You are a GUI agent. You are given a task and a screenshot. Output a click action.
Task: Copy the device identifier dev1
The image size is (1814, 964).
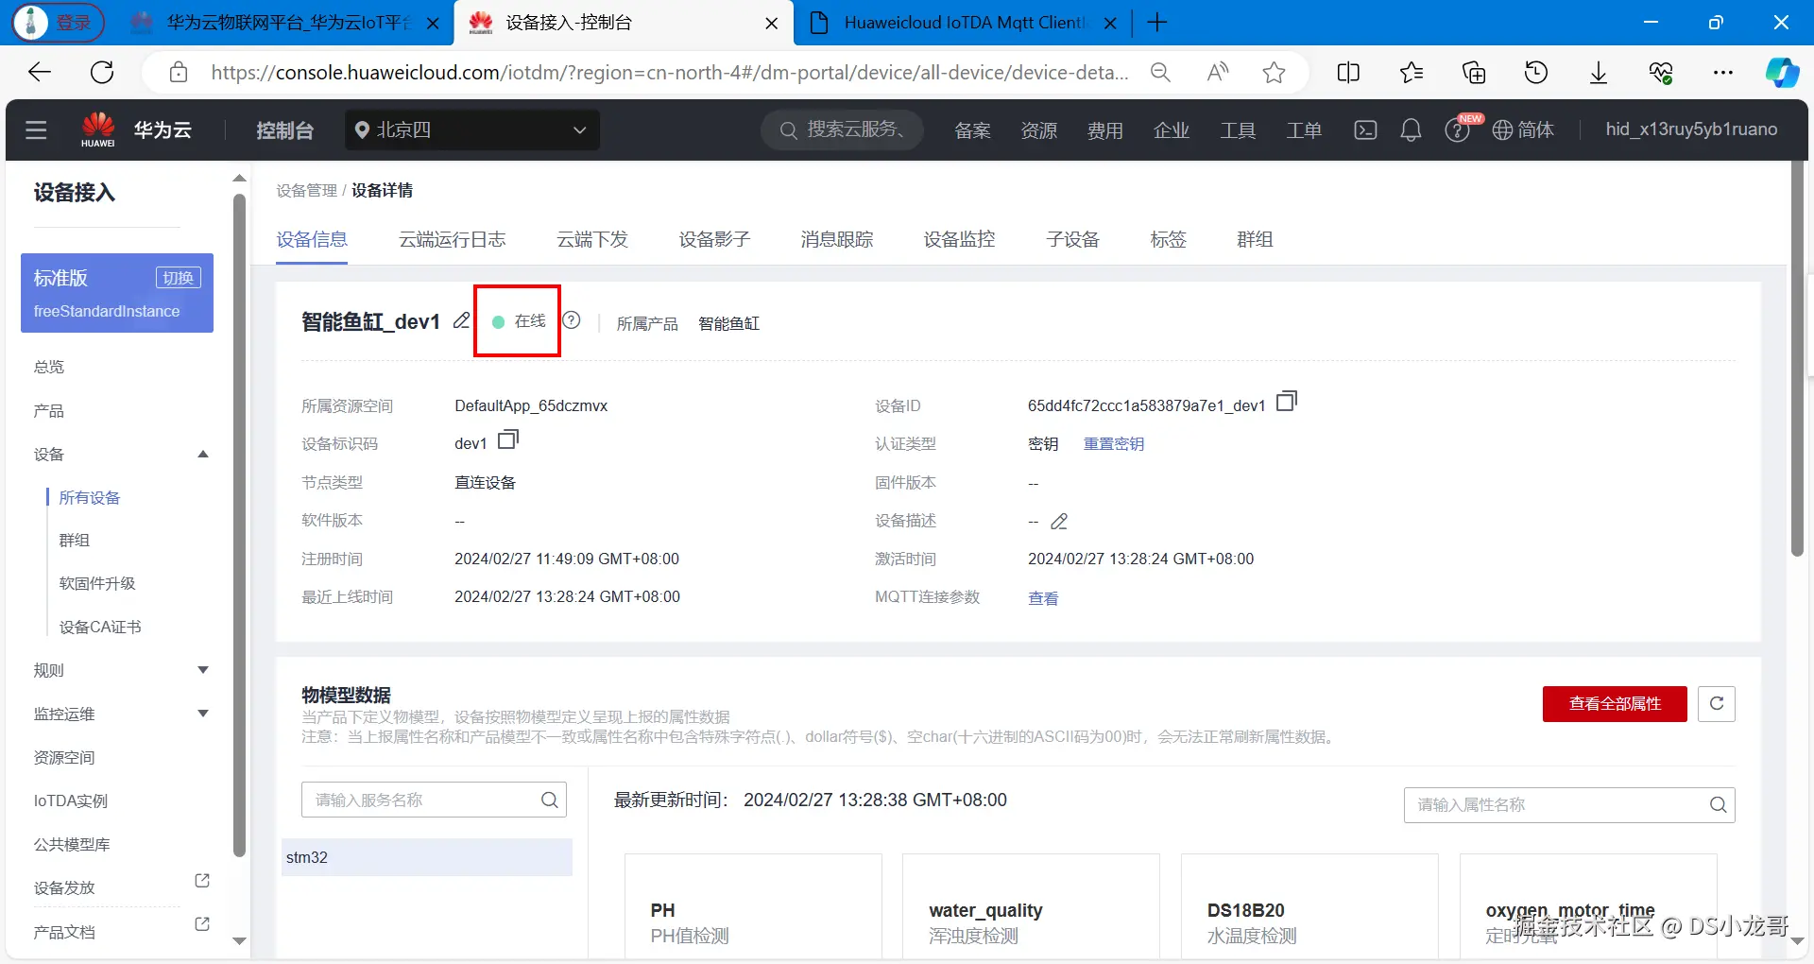point(508,439)
